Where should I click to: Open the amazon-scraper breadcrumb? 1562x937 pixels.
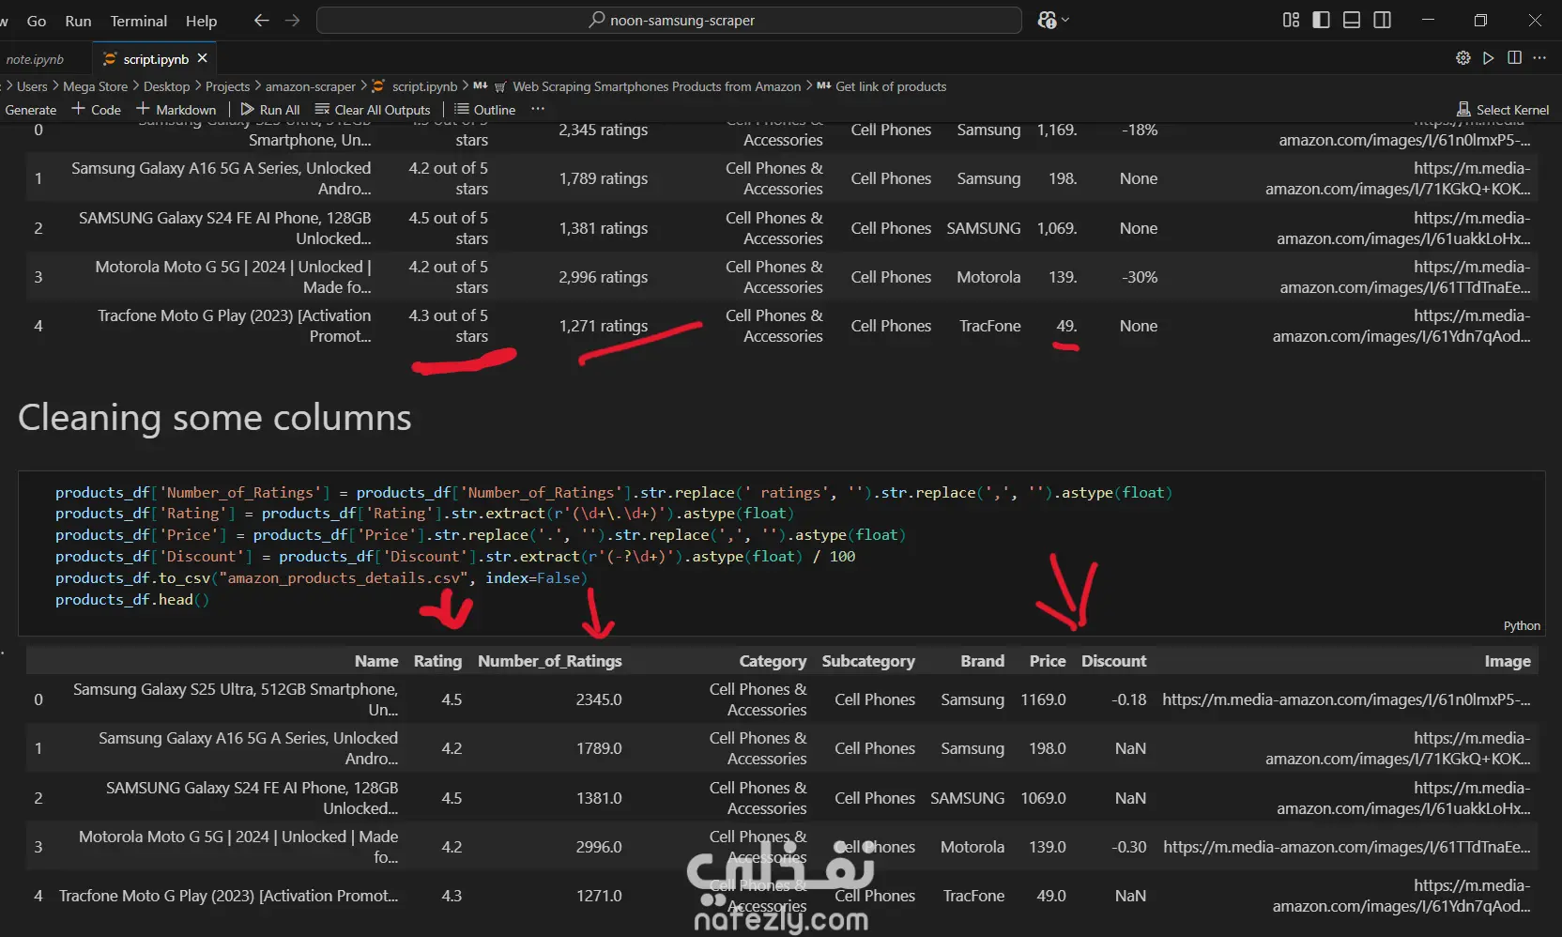[x=311, y=86]
